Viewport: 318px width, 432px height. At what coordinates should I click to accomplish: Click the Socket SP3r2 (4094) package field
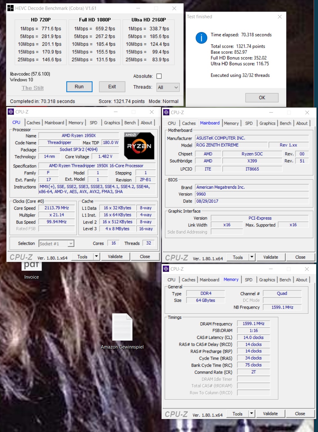[x=79, y=150]
